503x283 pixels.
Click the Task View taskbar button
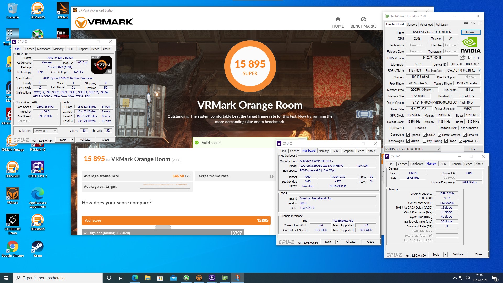[x=122, y=278]
